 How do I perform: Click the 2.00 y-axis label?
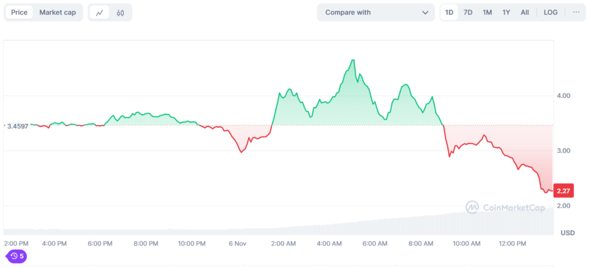tap(564, 206)
